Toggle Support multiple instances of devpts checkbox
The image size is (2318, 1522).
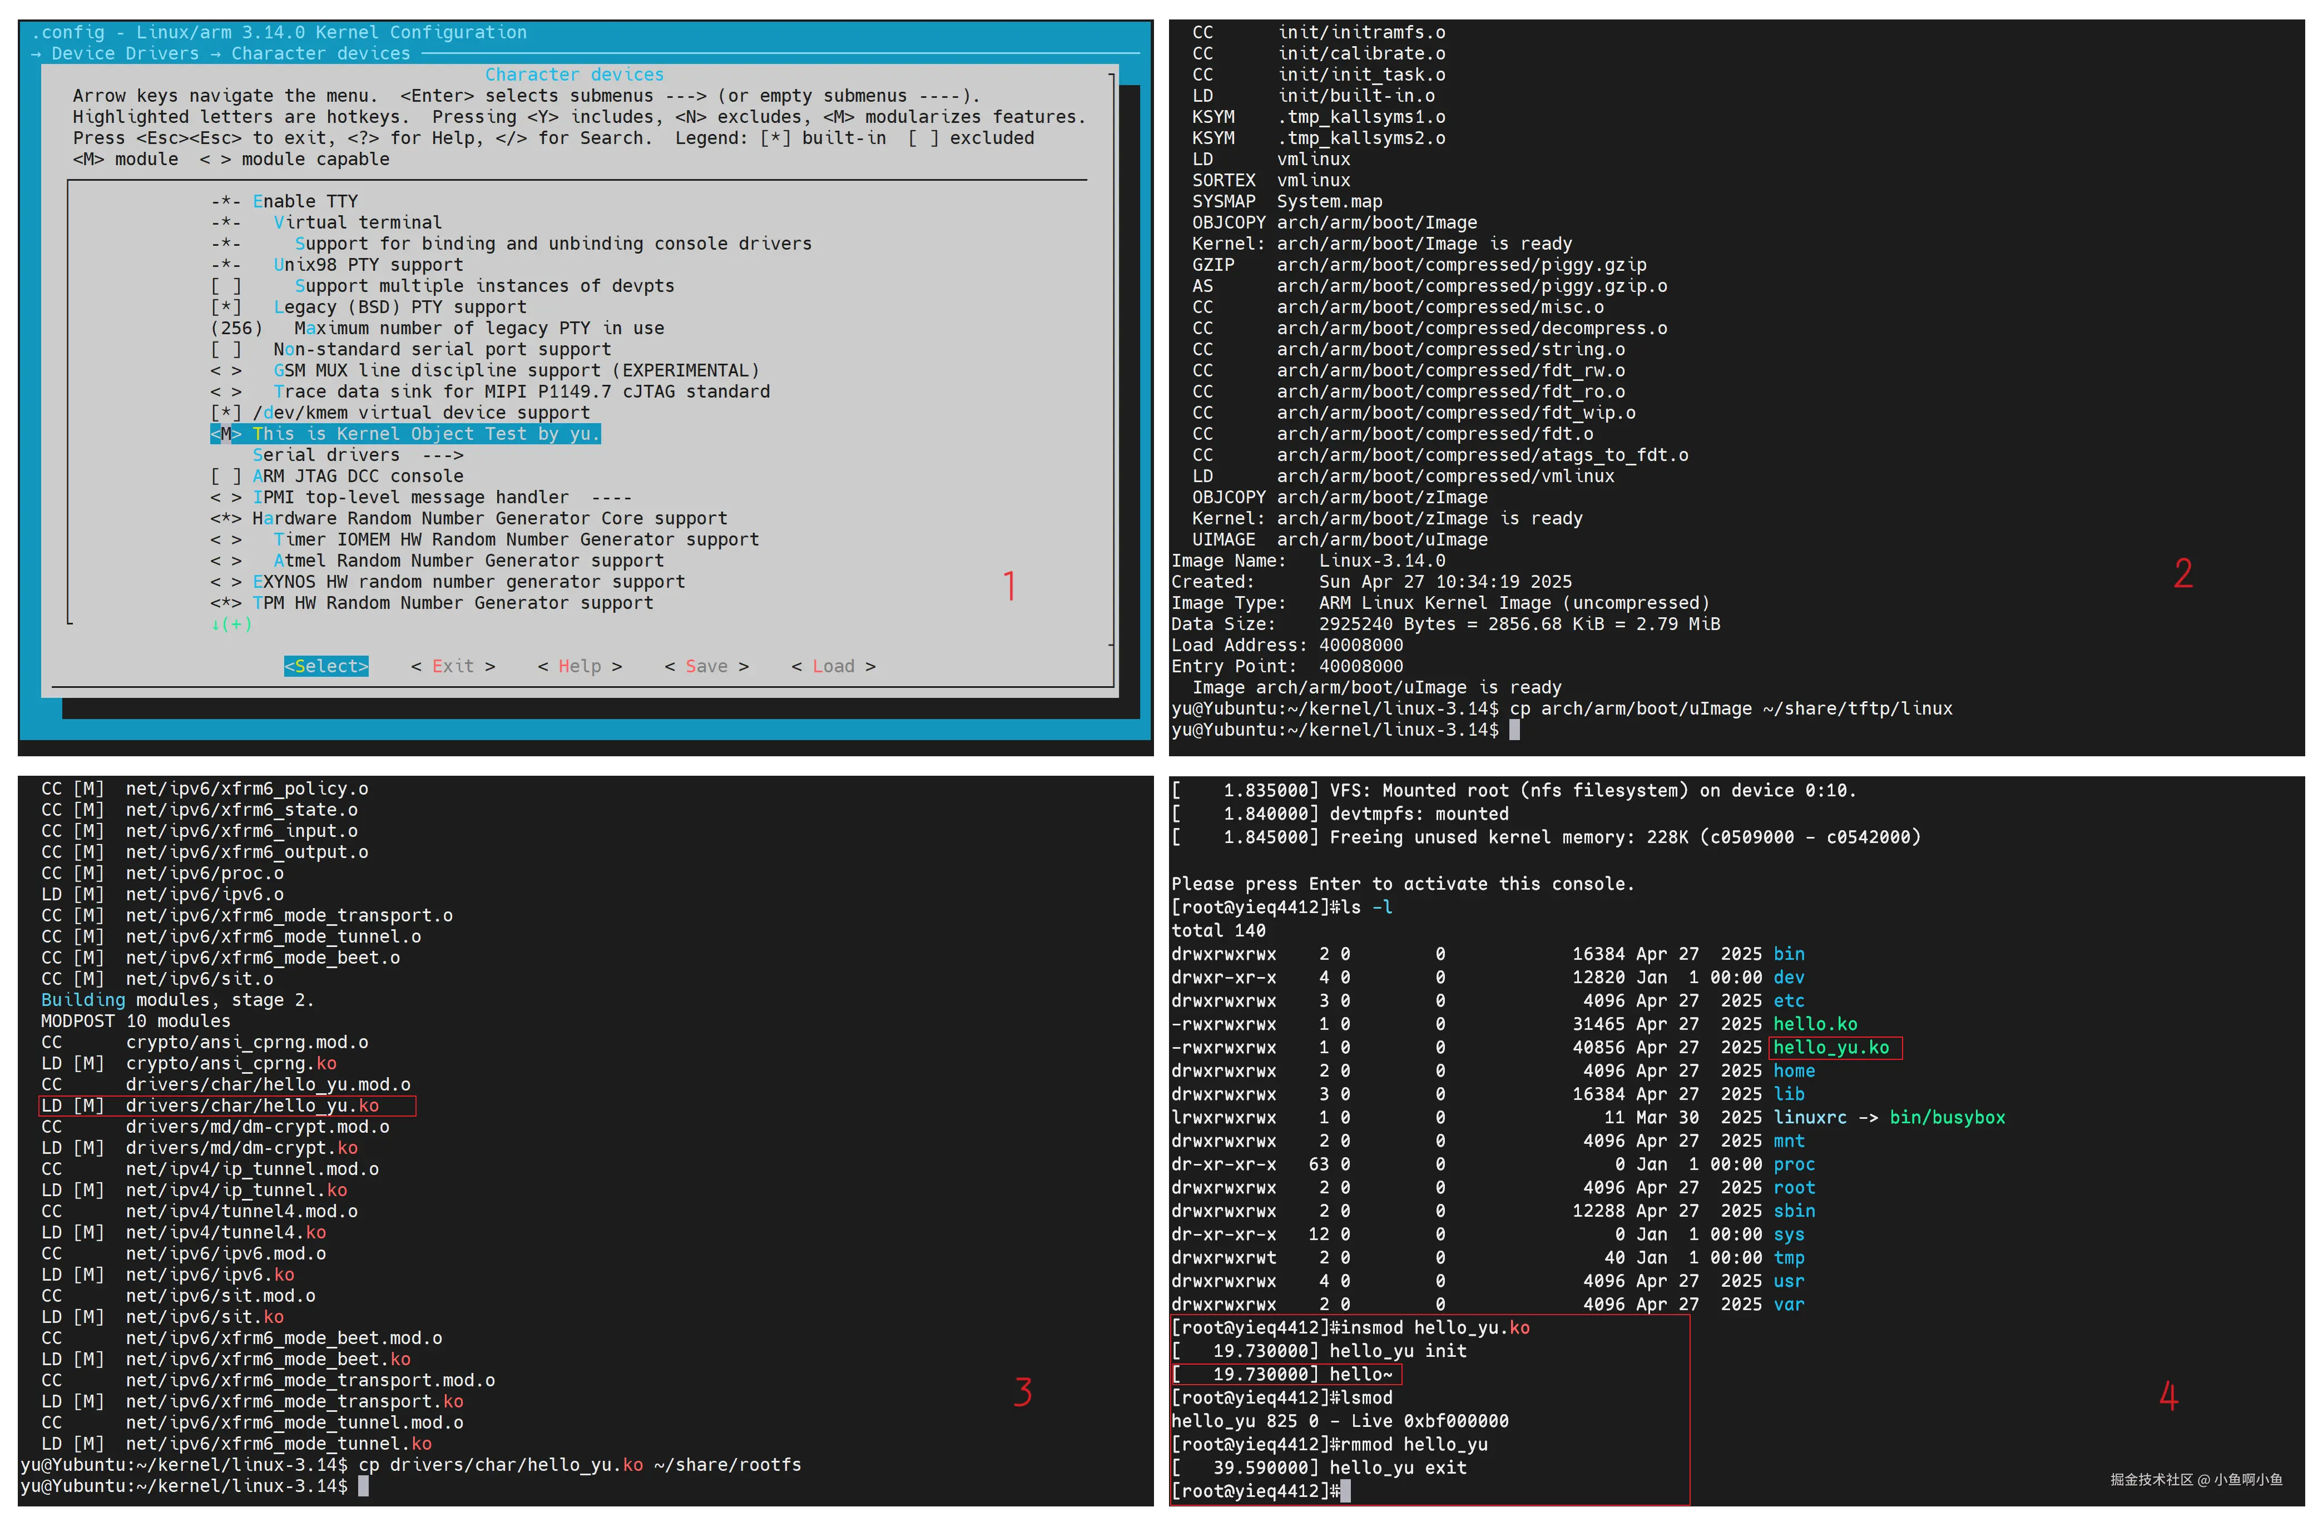226,286
